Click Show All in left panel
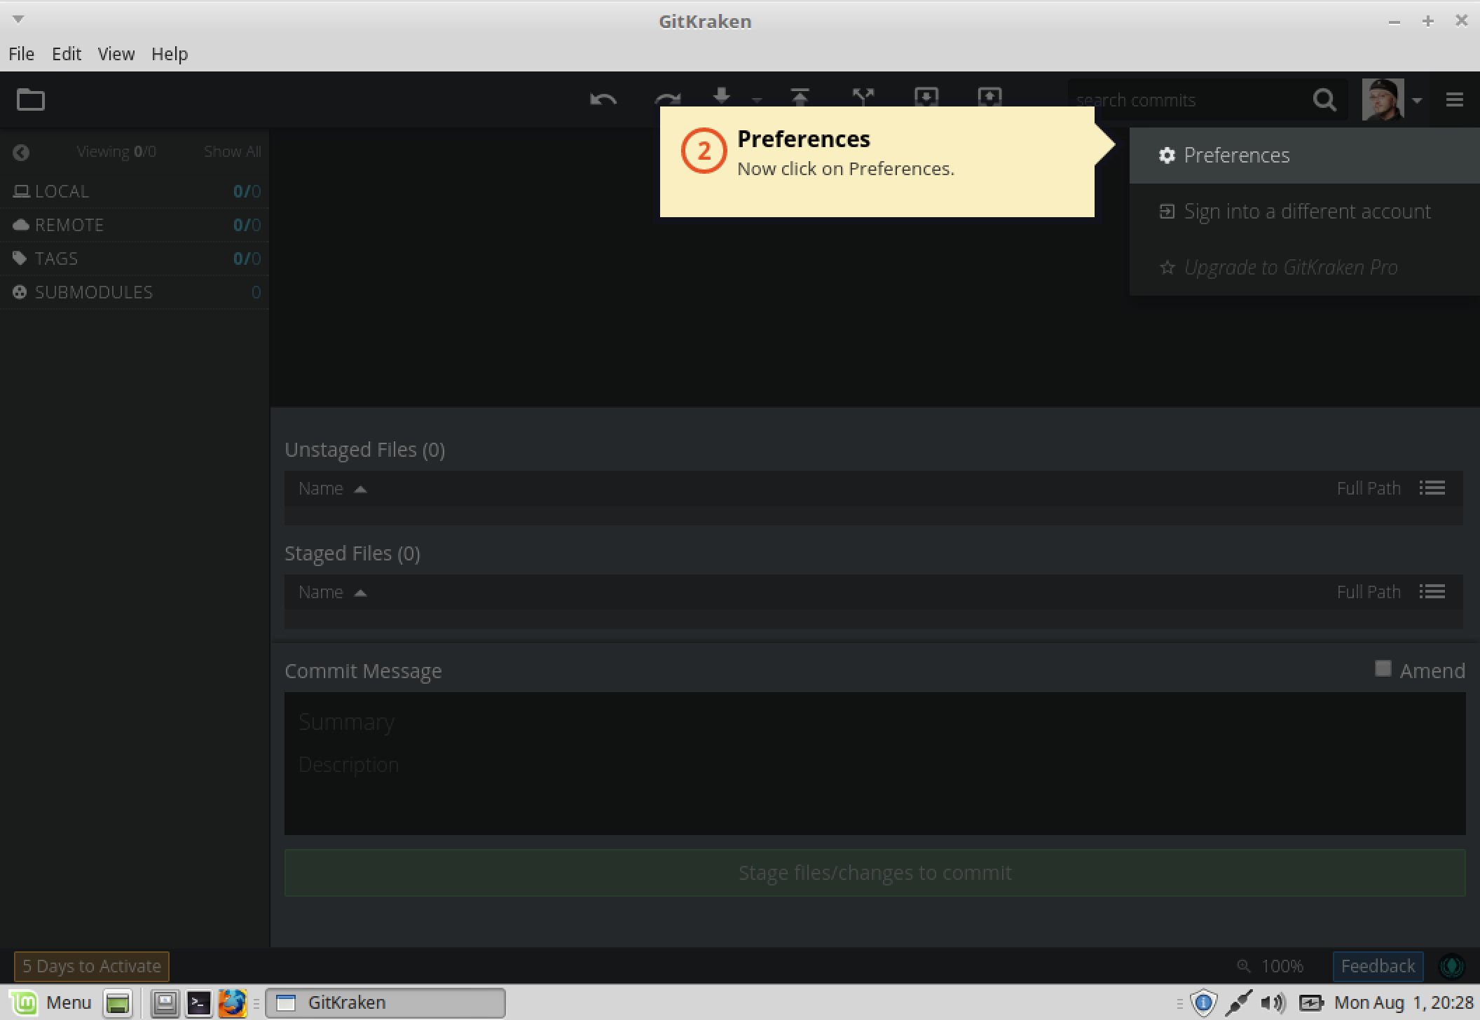The image size is (1480, 1020). point(233,152)
